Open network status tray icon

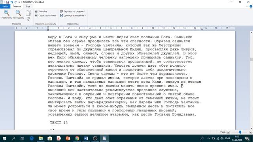(x=218, y=138)
